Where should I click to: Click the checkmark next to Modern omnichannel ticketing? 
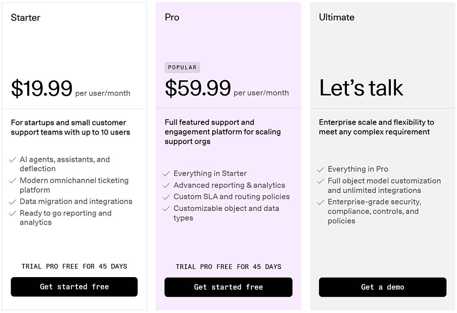point(12,181)
